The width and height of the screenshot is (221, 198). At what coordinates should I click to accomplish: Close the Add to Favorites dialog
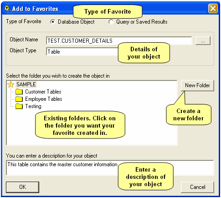pyautogui.click(x=213, y=9)
